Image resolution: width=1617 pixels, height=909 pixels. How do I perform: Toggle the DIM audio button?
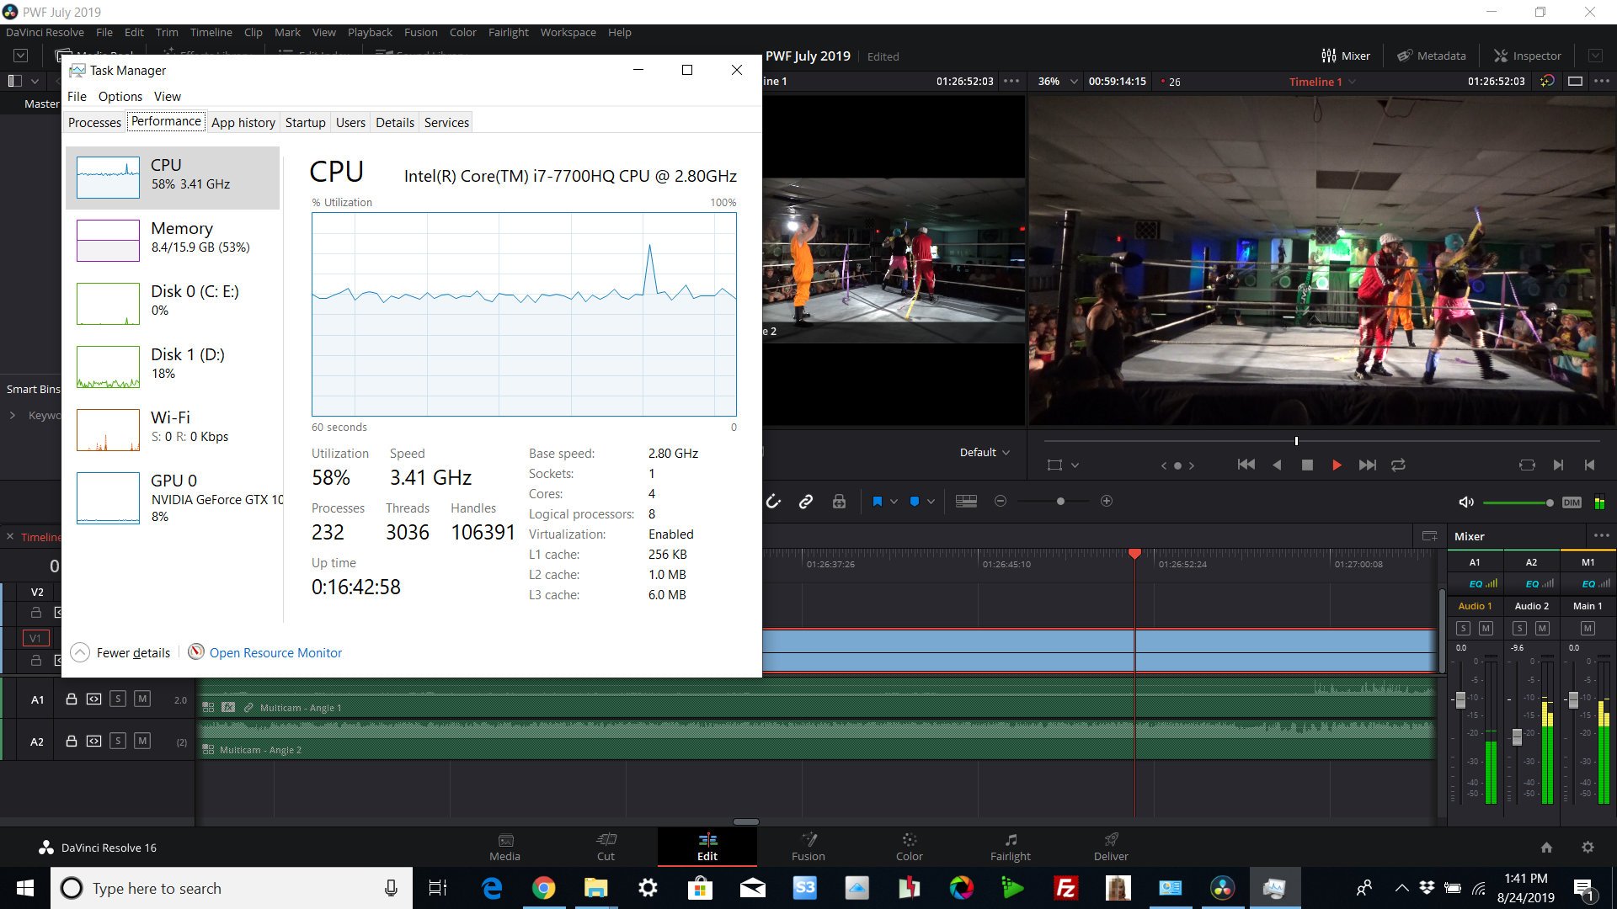1572,502
